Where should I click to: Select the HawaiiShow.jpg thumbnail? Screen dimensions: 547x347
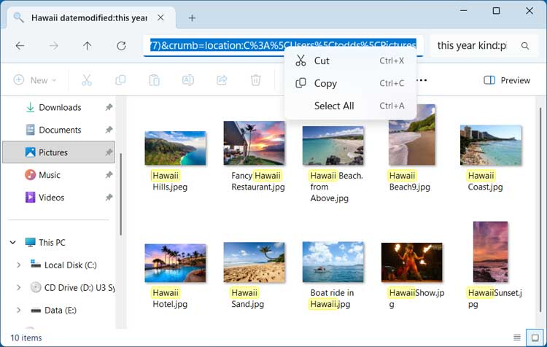411,262
